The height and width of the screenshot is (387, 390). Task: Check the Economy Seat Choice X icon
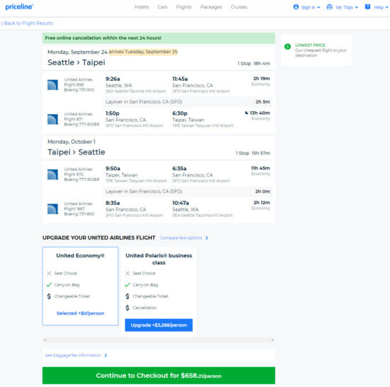[49, 274]
